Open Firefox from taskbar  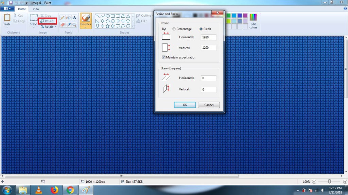point(54,190)
